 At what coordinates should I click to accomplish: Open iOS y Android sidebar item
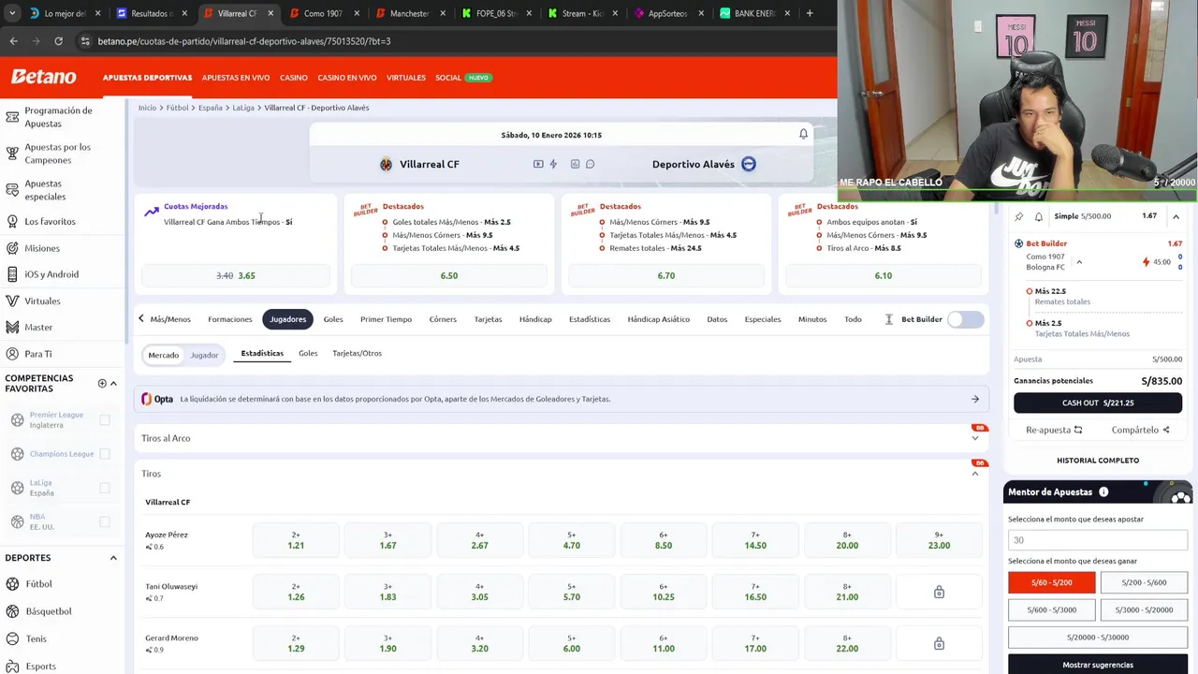[51, 274]
